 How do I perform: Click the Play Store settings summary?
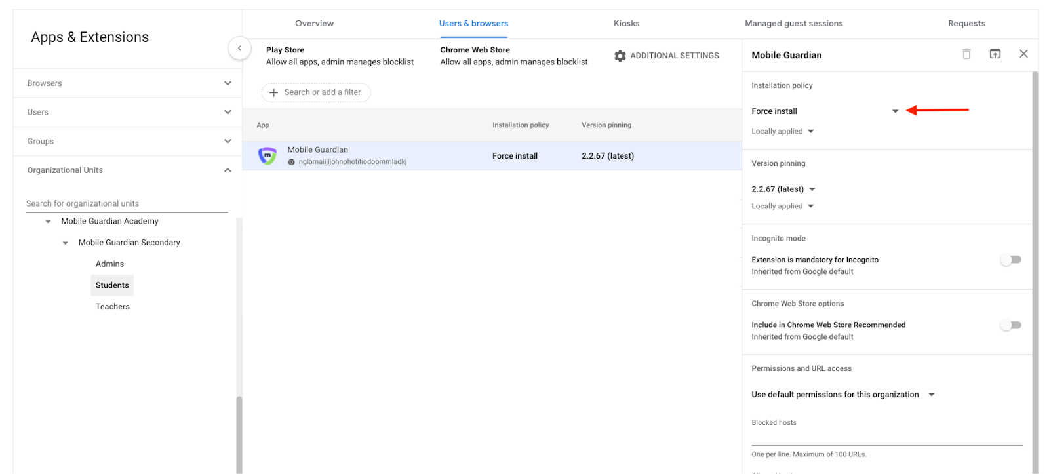(x=340, y=56)
